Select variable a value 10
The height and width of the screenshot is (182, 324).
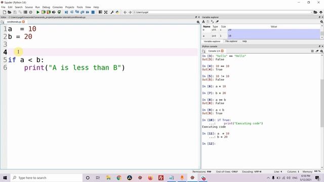(273, 36)
